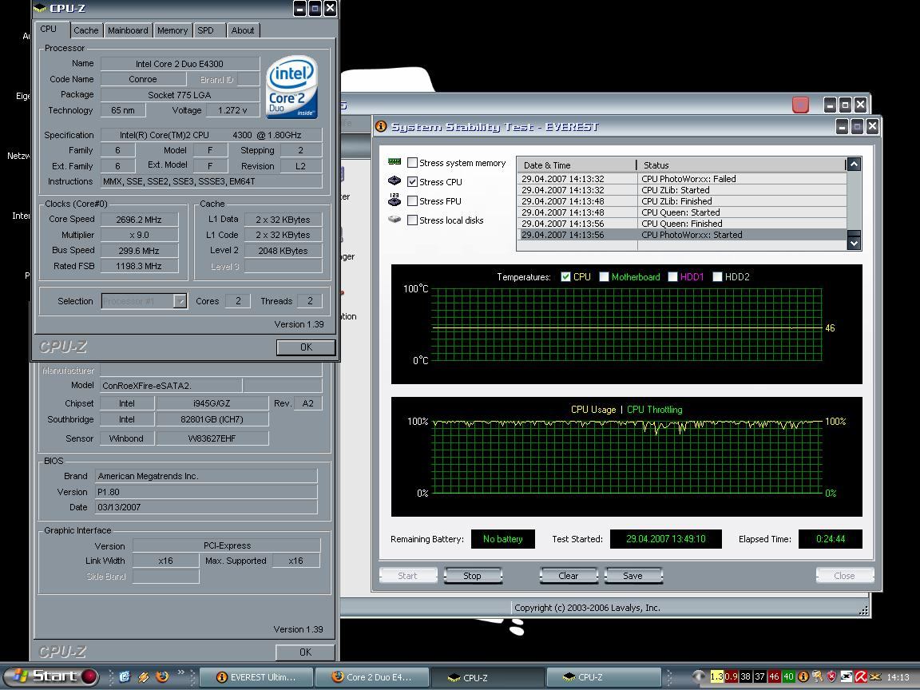Viewport: 920px width, 690px height.
Task: Click the green 40 tray temperature indicator
Action: (788, 676)
